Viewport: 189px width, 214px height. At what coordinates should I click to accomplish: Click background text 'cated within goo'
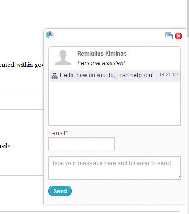coord(22,65)
